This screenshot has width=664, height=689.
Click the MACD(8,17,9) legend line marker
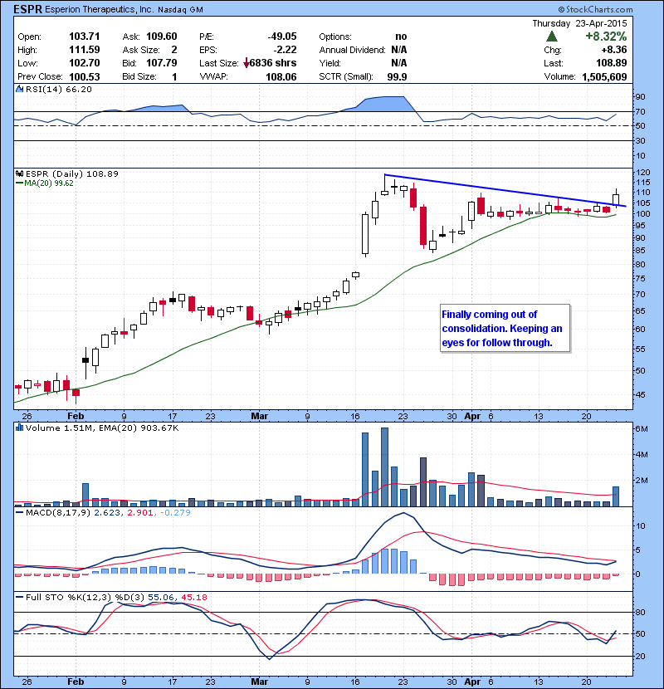(19, 512)
